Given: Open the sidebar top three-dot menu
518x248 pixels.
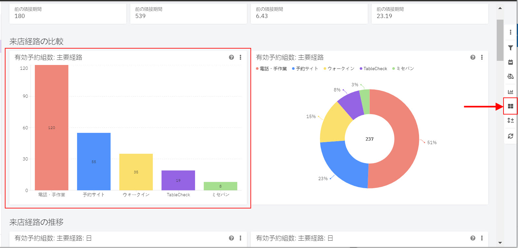Looking at the screenshot, I should pos(511,32).
